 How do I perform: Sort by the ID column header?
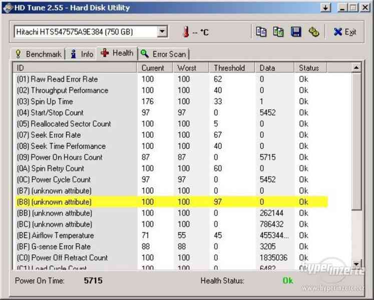tap(75, 68)
